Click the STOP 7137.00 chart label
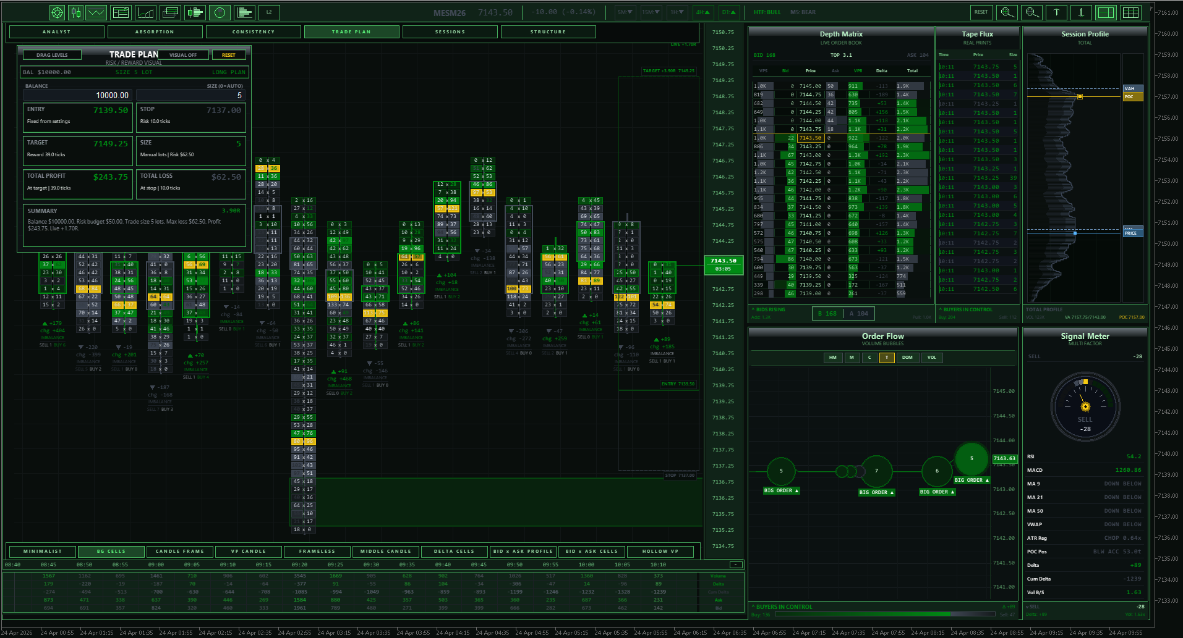Viewport: 1183px width, 638px height. point(680,476)
